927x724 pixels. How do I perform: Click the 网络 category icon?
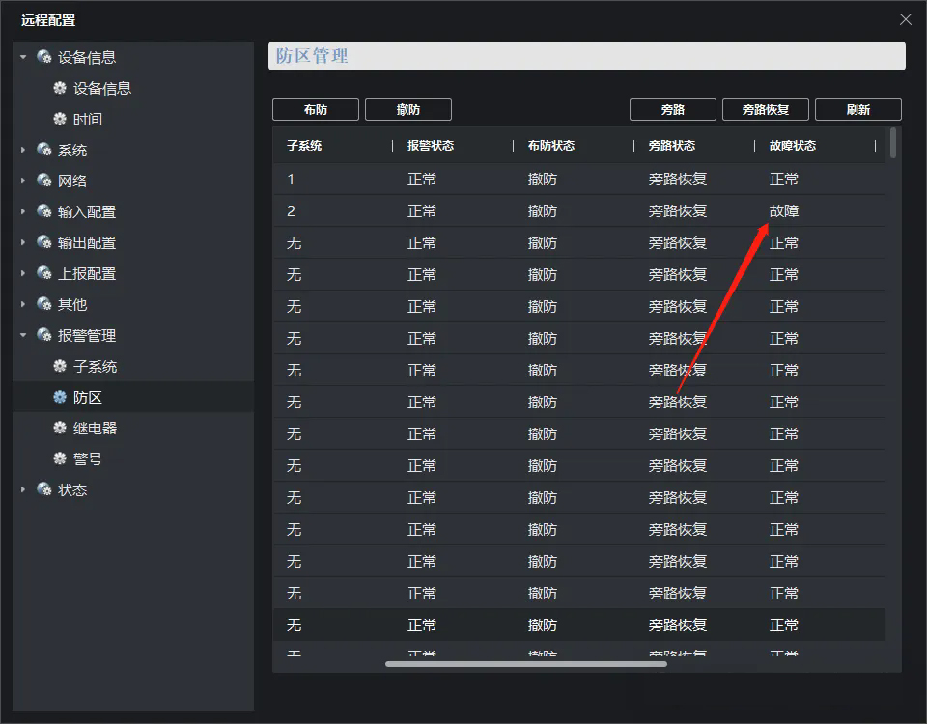point(44,181)
